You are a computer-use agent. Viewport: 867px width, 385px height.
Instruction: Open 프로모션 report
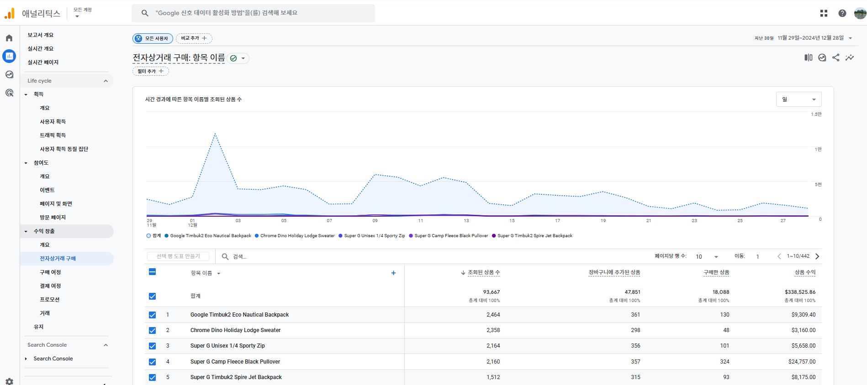50,300
